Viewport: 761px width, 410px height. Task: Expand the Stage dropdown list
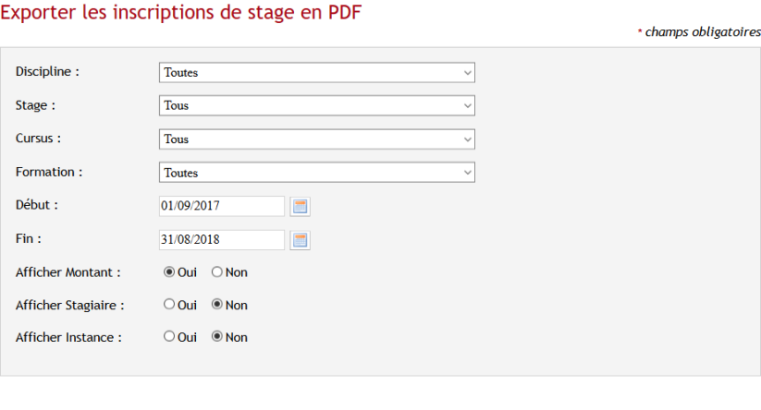(317, 105)
